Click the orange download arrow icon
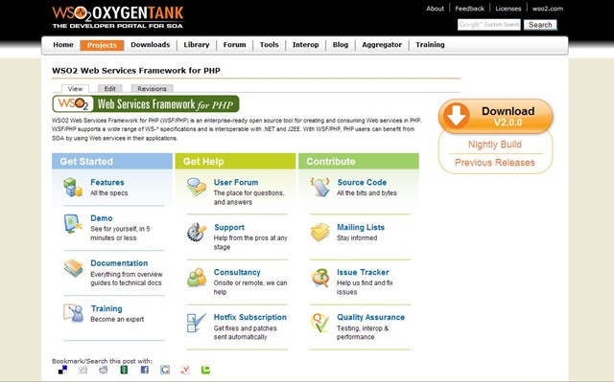This screenshot has width=614, height=382. (x=457, y=116)
